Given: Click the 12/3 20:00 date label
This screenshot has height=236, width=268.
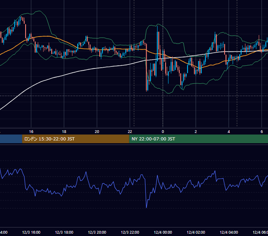Looking at the screenshot, I should click(97, 232).
